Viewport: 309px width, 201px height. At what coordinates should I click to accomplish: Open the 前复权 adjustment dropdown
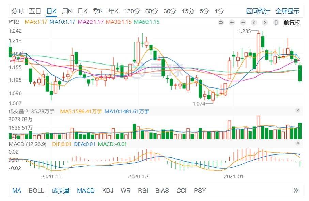[292, 23]
